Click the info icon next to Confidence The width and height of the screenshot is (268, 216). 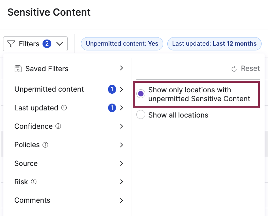pyautogui.click(x=58, y=126)
